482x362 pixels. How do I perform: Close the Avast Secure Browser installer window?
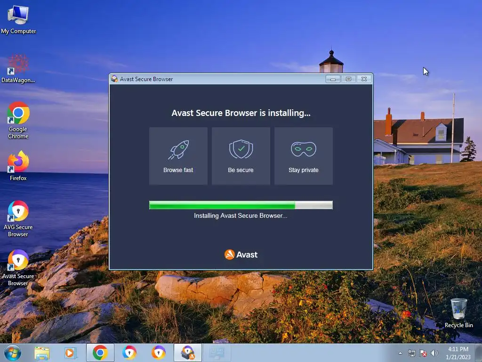tap(364, 79)
